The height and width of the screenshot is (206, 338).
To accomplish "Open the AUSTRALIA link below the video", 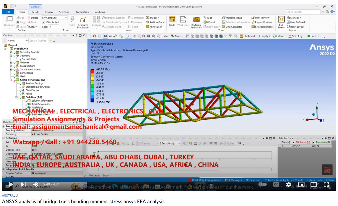I will tap(10, 195).
